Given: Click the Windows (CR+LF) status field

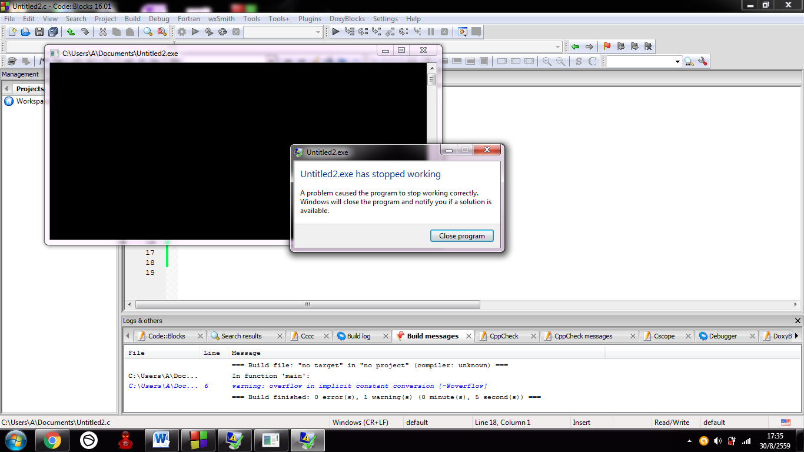Looking at the screenshot, I should (x=360, y=423).
